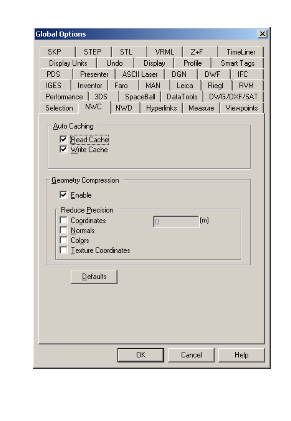Screen dimensions: 291x421
Task: Open the Z+F tab
Action: click(200, 52)
